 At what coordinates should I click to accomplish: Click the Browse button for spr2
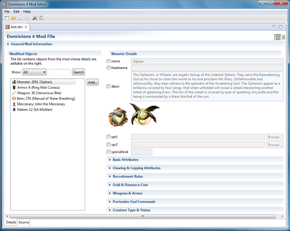tap(275, 145)
